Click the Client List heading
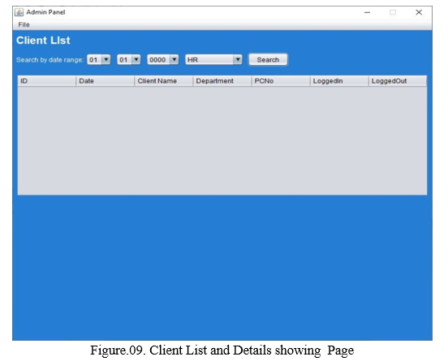The image size is (448, 361). pyautogui.click(x=43, y=41)
